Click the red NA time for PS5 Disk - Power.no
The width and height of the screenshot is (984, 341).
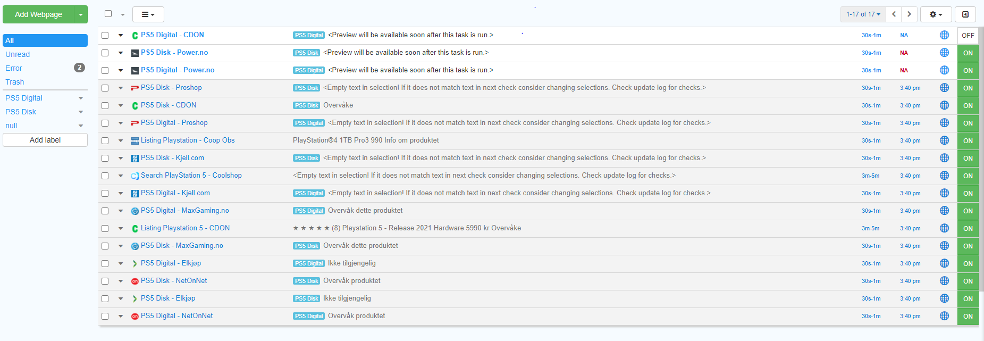pos(904,53)
